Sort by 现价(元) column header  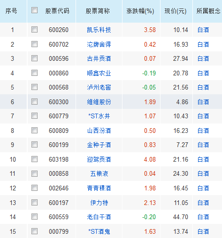pyautogui.click(x=176, y=11)
